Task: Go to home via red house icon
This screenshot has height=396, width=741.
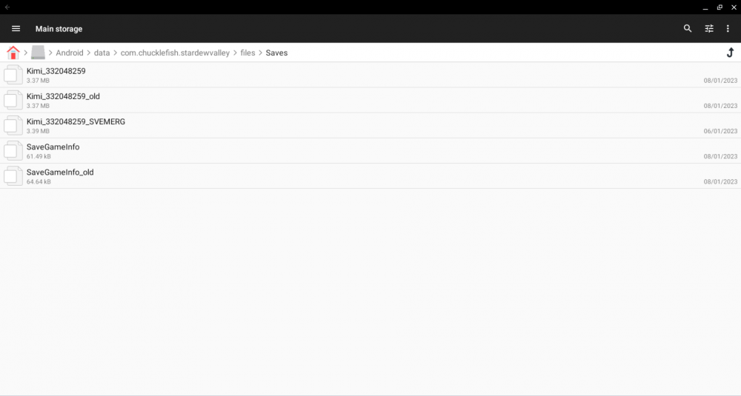Action: point(13,53)
